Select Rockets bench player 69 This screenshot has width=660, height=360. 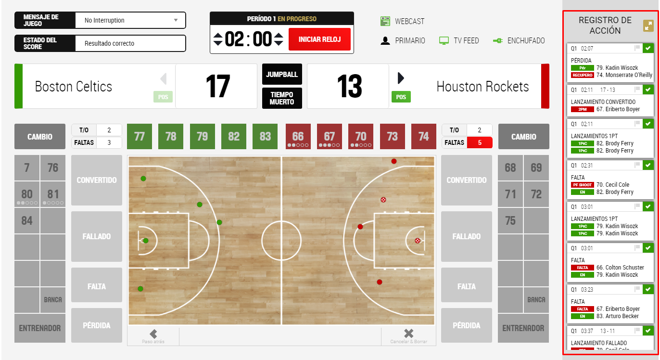click(536, 168)
